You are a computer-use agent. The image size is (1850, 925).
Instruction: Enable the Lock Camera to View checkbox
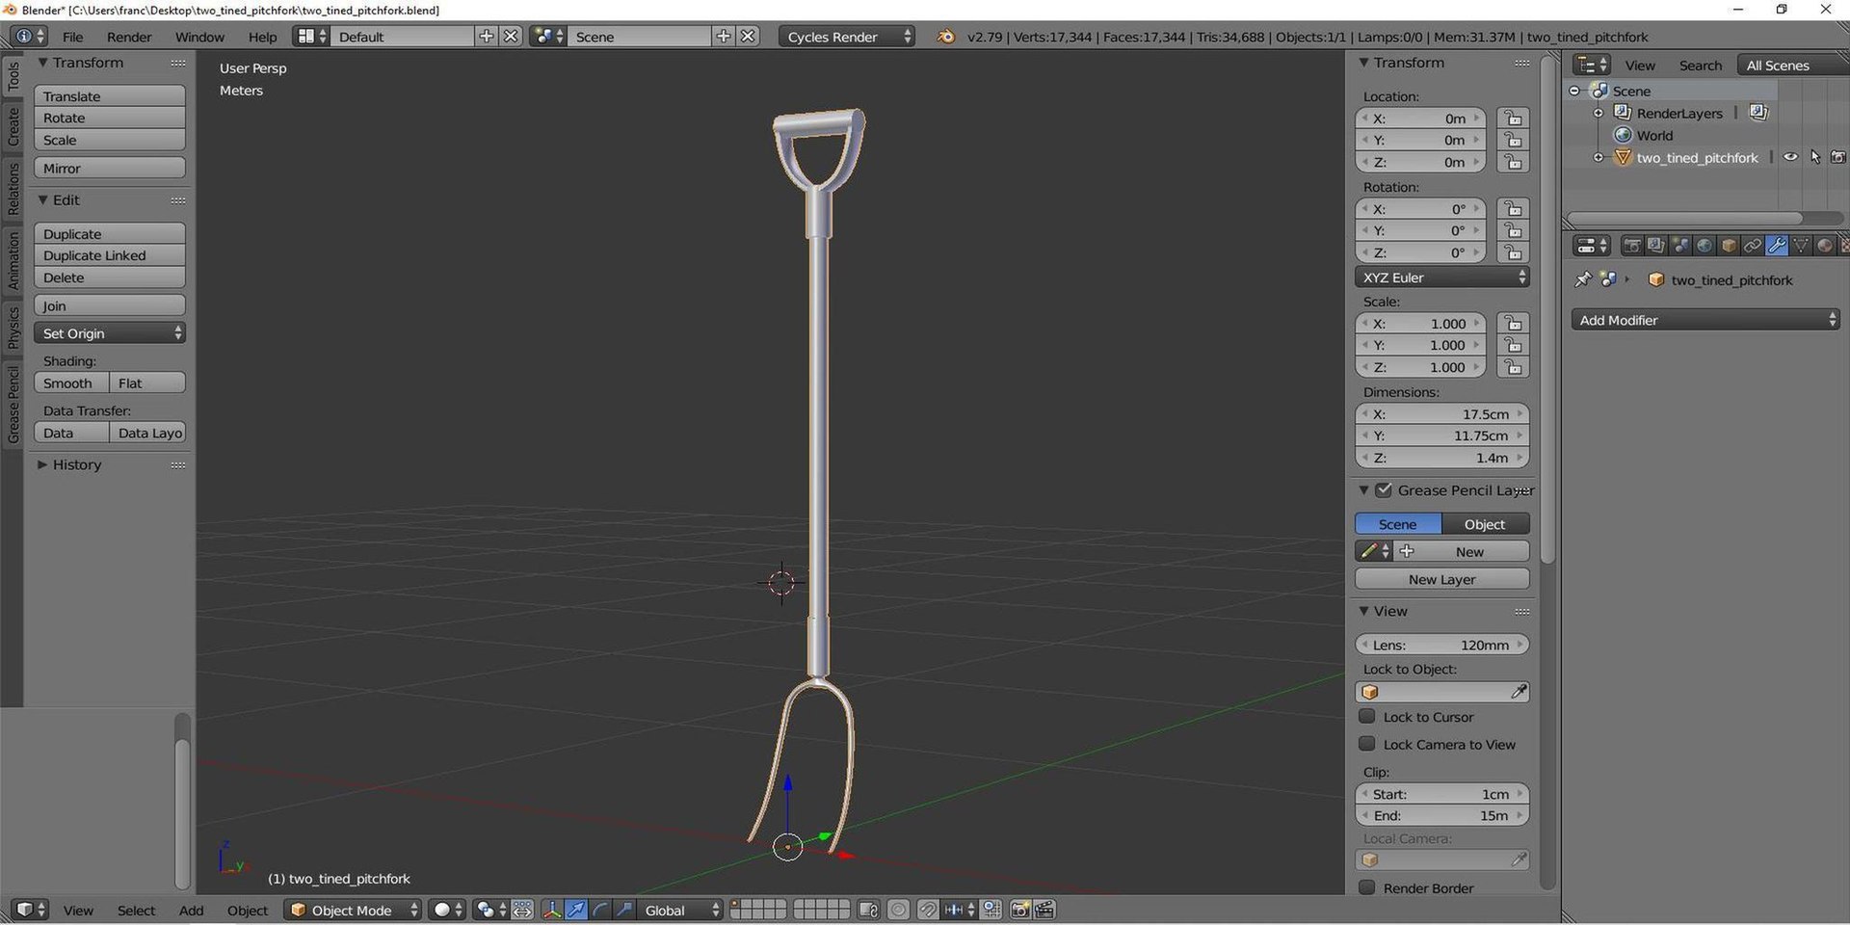pyautogui.click(x=1367, y=744)
